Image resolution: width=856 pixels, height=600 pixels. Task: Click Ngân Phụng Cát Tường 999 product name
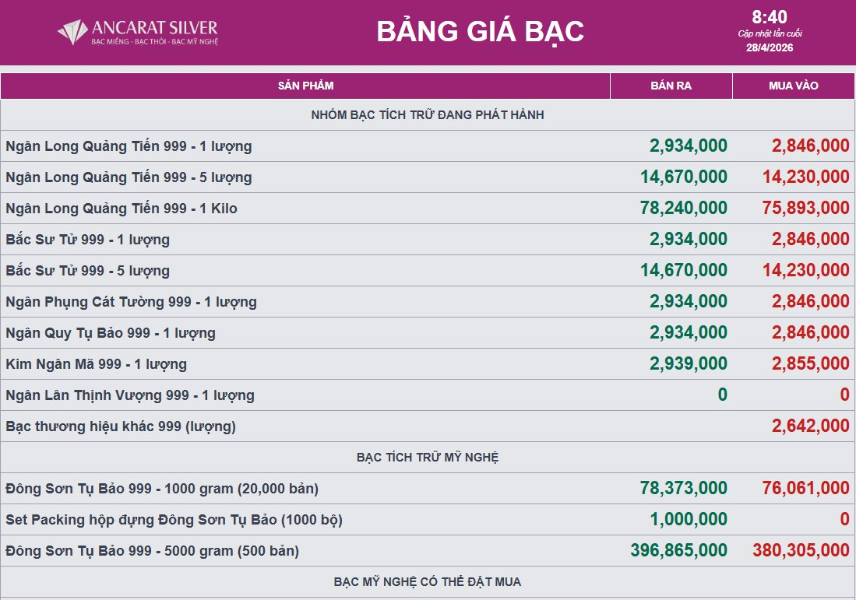[x=131, y=302]
